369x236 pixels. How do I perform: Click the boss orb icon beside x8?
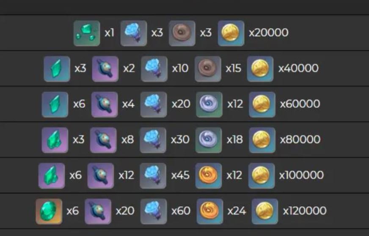pos(103,140)
